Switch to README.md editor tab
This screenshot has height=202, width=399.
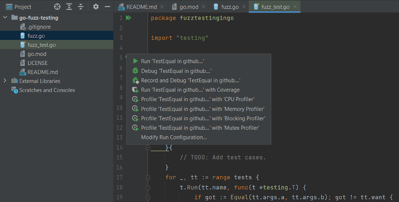pos(141,7)
